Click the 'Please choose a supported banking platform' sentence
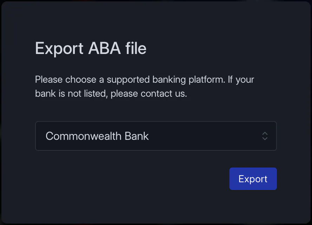Image resolution: width=312 pixels, height=225 pixels. point(130,80)
